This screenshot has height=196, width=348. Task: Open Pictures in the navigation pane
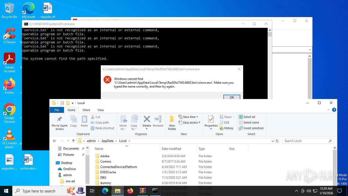pos(68,155)
